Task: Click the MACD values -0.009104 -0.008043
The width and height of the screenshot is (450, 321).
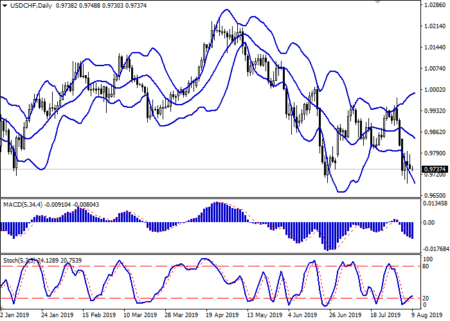Action: click(71, 205)
